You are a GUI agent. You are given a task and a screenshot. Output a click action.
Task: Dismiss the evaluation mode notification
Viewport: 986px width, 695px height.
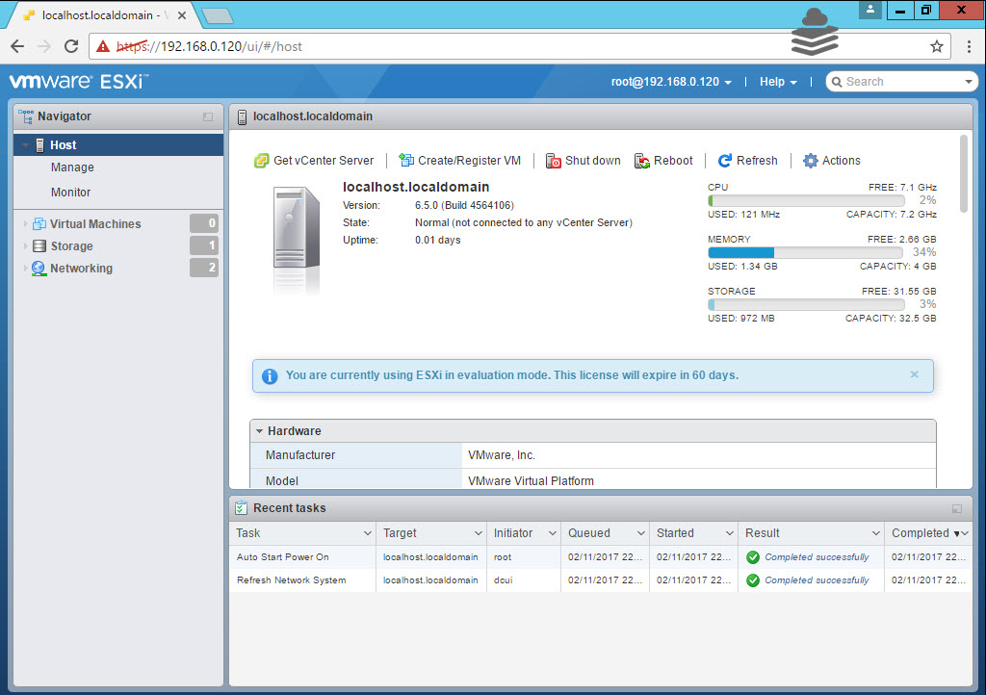pos(914,374)
